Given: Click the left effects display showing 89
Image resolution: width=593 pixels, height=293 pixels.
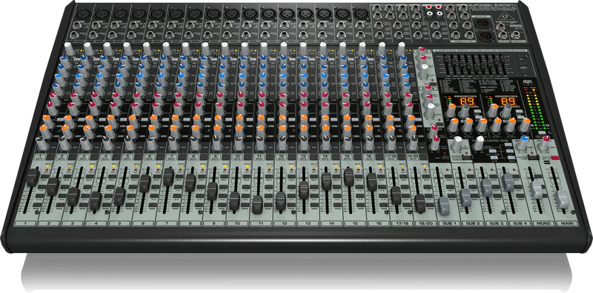Looking at the screenshot, I should tap(468, 101).
